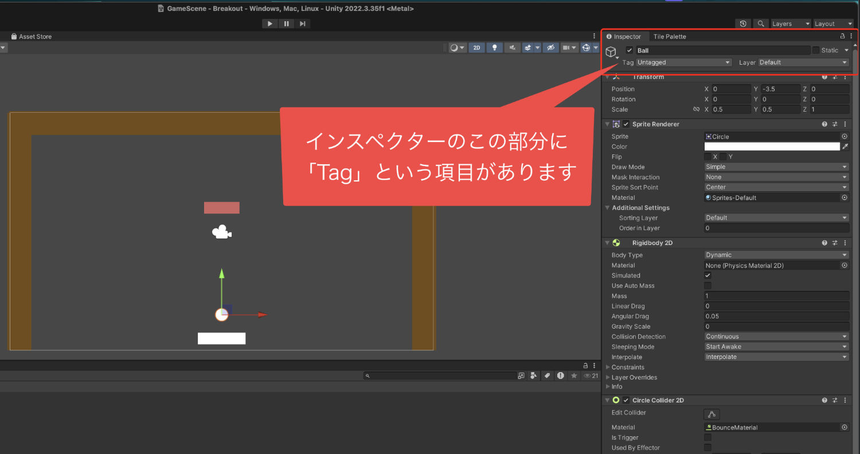Open Sprite Renderer preset sliders icon

click(835, 124)
